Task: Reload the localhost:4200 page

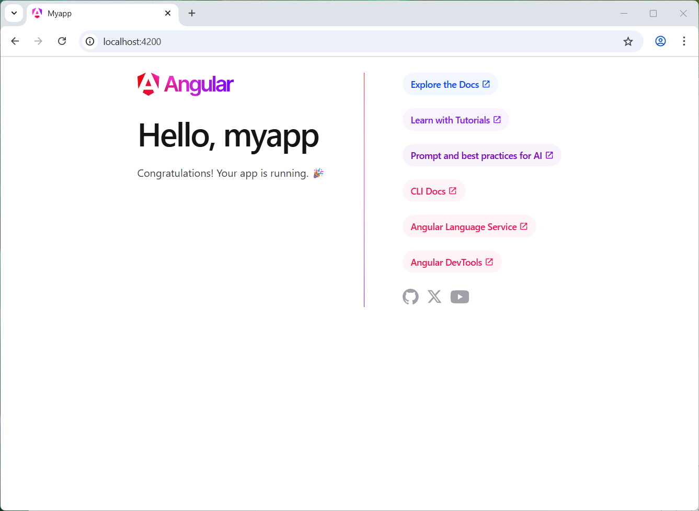Action: point(62,41)
